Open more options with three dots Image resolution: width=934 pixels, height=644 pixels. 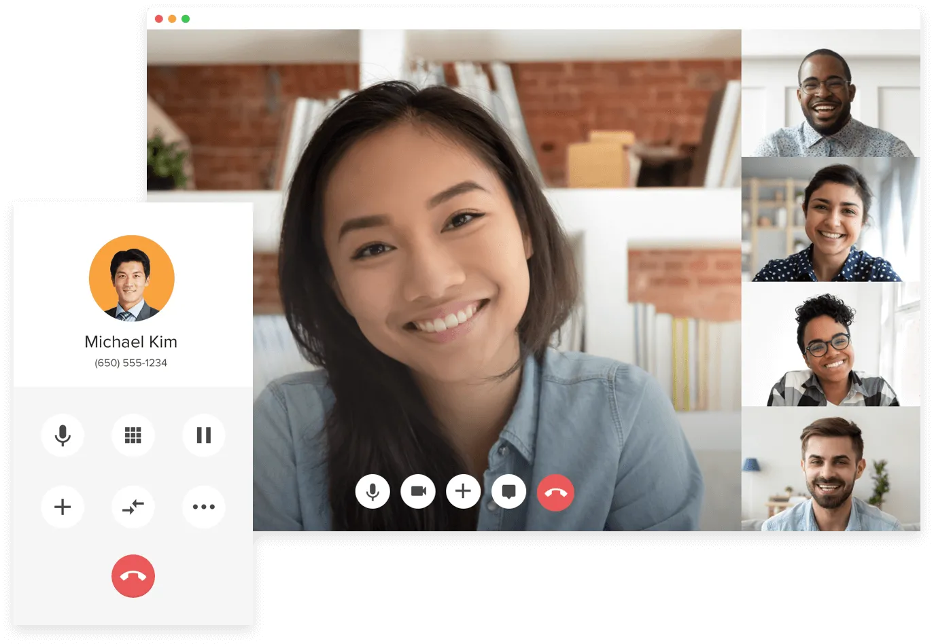point(203,507)
